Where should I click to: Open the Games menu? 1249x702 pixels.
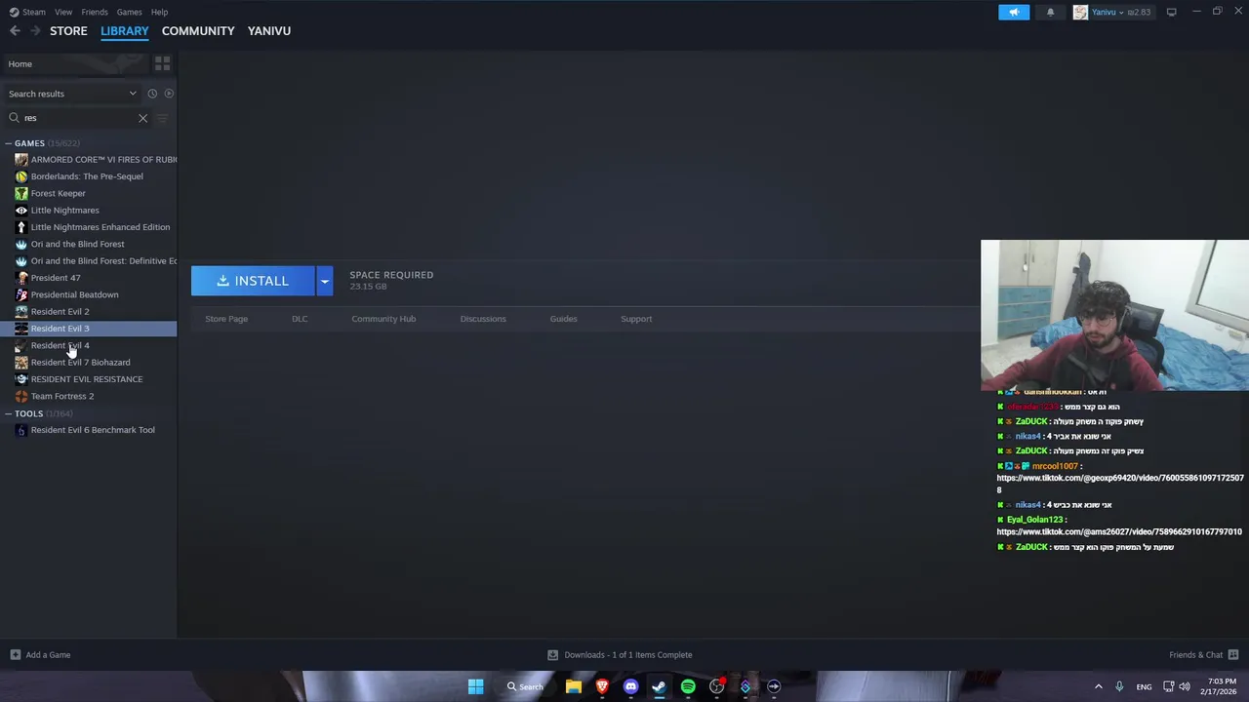coord(129,12)
